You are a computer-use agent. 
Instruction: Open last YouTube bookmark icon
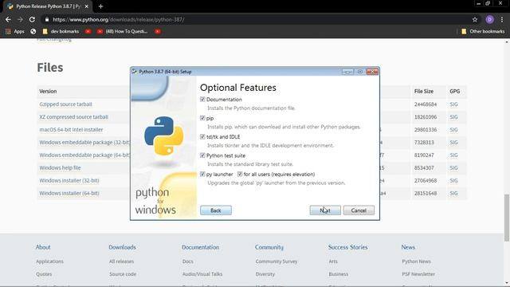tap(158, 31)
